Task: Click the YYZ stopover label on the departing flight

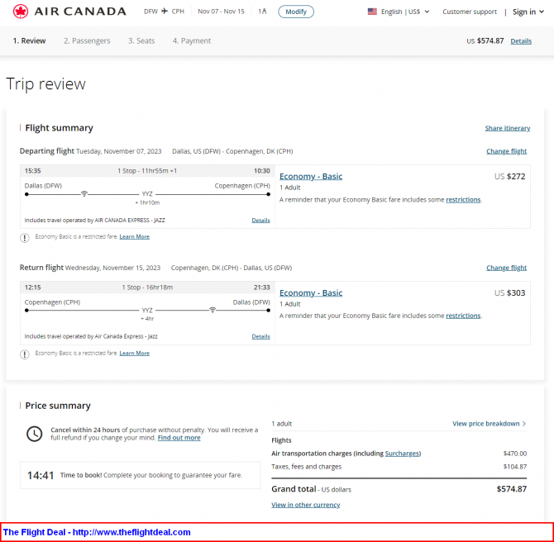Action: tap(147, 194)
